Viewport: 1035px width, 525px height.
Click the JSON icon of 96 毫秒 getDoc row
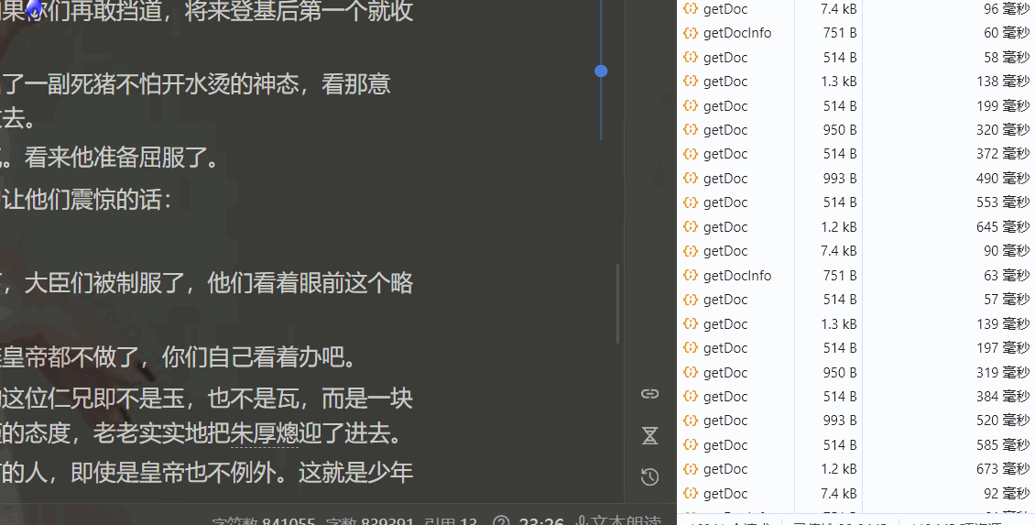pyautogui.click(x=691, y=8)
